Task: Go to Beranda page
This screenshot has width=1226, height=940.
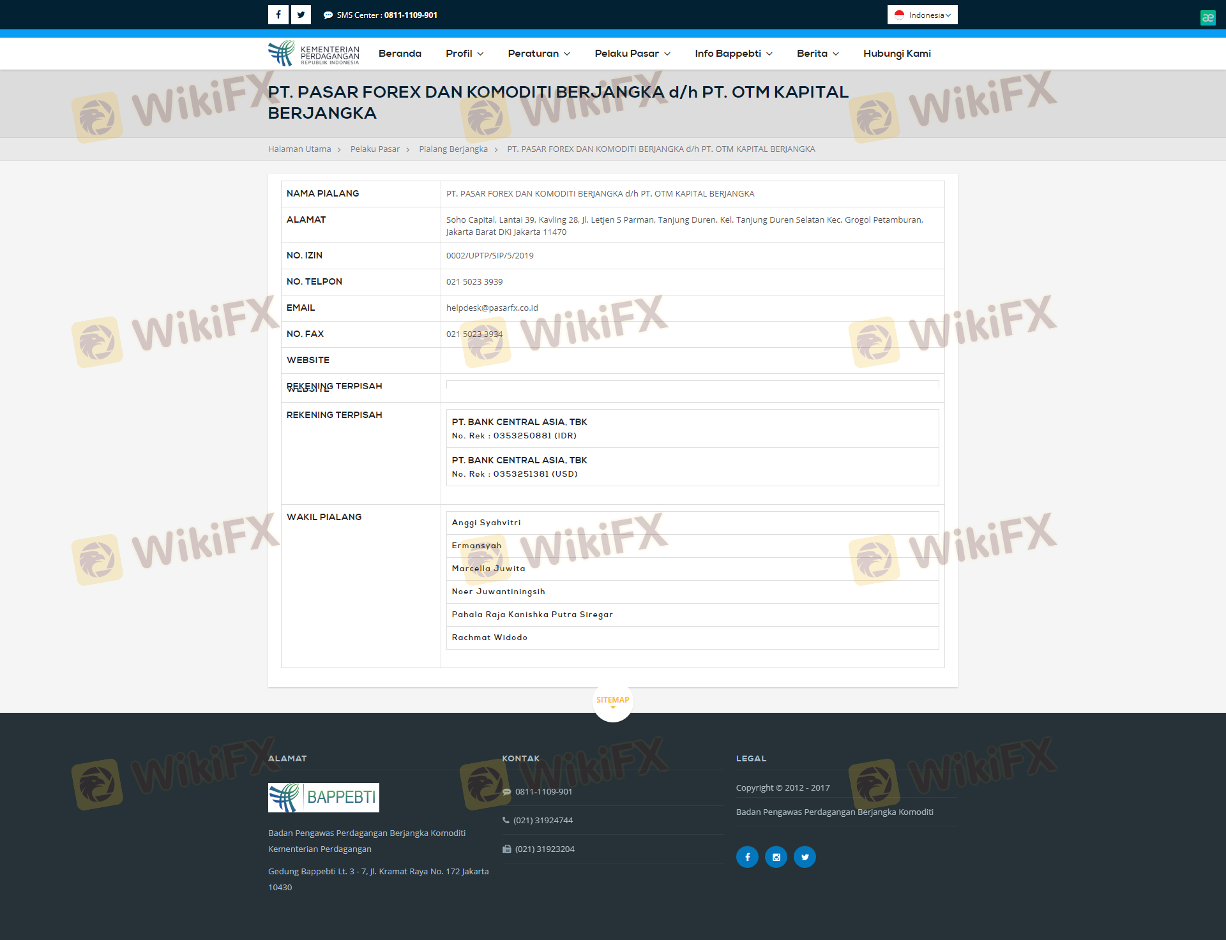Action: pyautogui.click(x=400, y=54)
